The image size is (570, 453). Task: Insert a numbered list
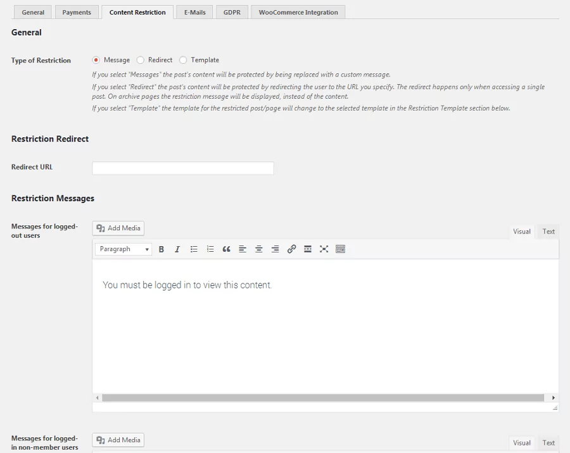click(x=210, y=249)
